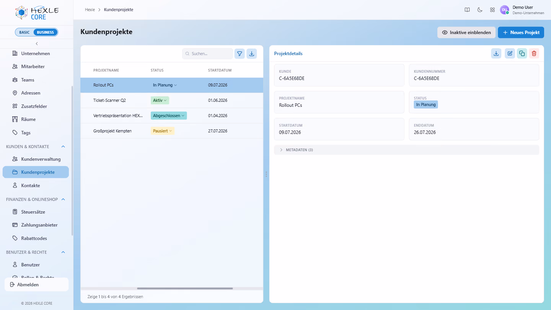
Task: Open the documentation book icon
Action: (x=467, y=10)
